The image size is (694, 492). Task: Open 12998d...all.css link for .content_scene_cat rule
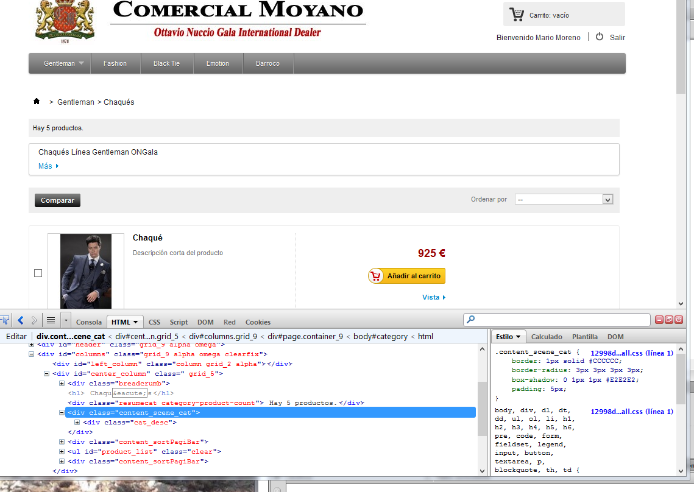click(632, 353)
